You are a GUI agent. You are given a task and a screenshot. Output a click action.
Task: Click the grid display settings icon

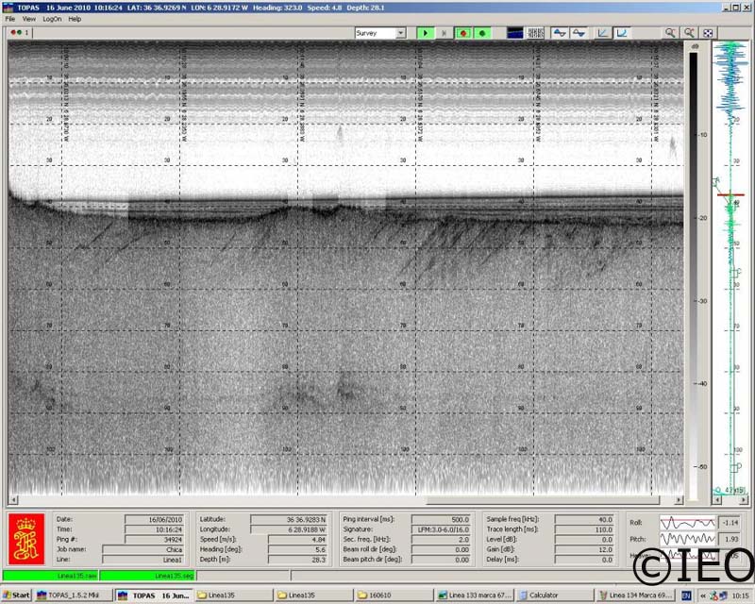(536, 32)
